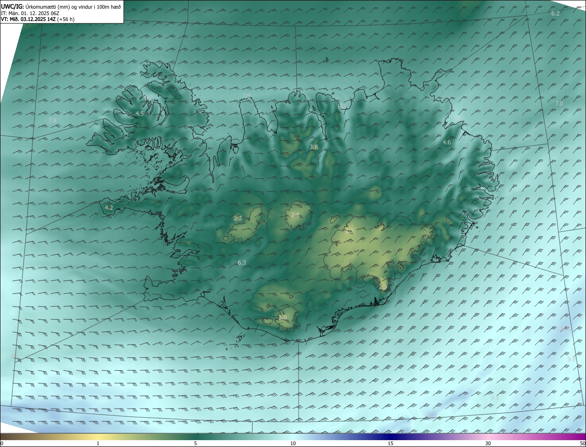This screenshot has height=447, width=586.
Task: Click the 3.0 value on Mýrdalsjökull glacier
Action: click(282, 317)
